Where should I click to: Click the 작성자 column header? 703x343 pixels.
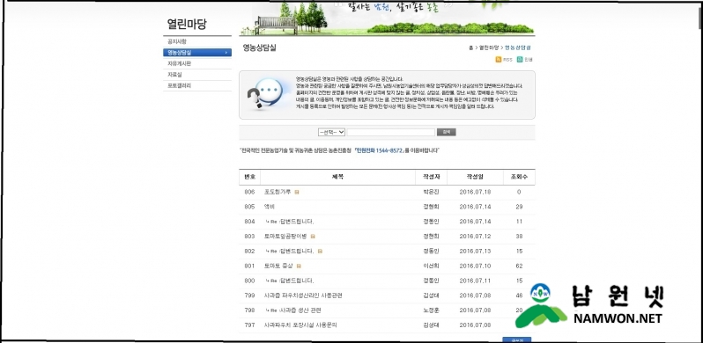coord(431,177)
